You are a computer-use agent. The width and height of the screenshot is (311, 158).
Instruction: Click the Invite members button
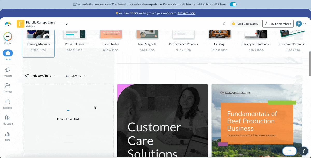pyautogui.click(x=278, y=24)
